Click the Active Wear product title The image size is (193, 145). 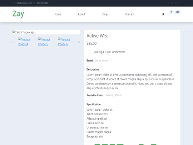point(98,36)
